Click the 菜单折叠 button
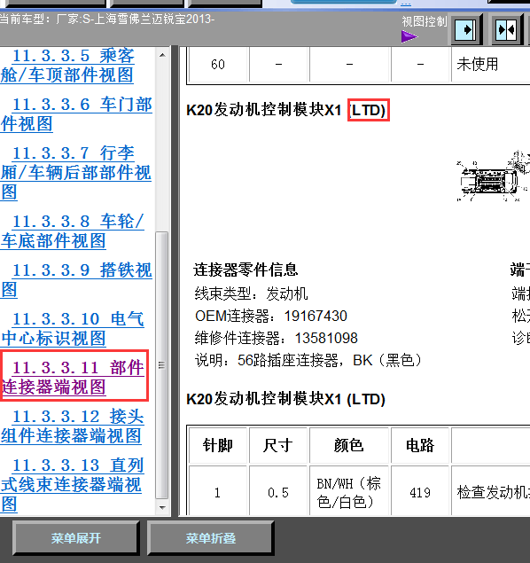This screenshot has width=530, height=563. (211, 538)
